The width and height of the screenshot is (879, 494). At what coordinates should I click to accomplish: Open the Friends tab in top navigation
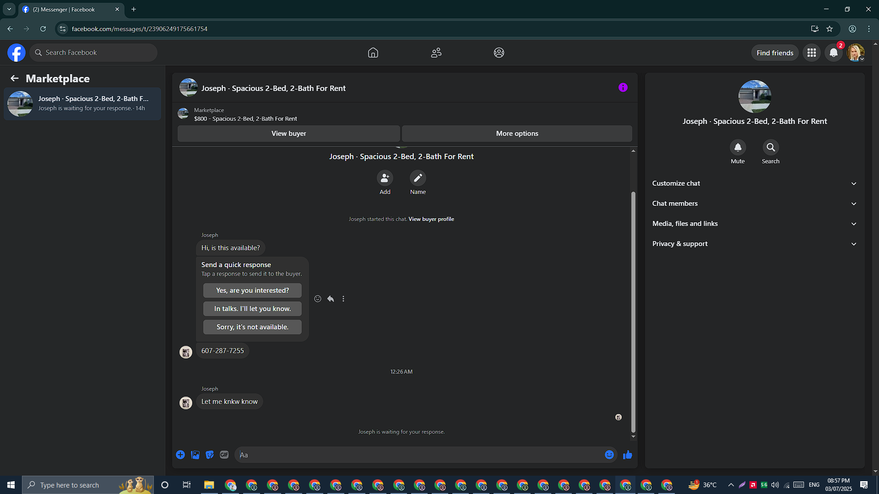click(x=436, y=53)
